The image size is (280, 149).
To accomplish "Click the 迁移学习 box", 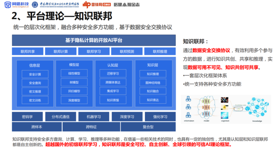I will click(x=113, y=73).
